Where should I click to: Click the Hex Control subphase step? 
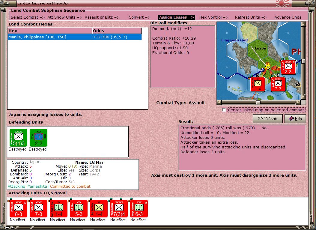tap(213, 17)
